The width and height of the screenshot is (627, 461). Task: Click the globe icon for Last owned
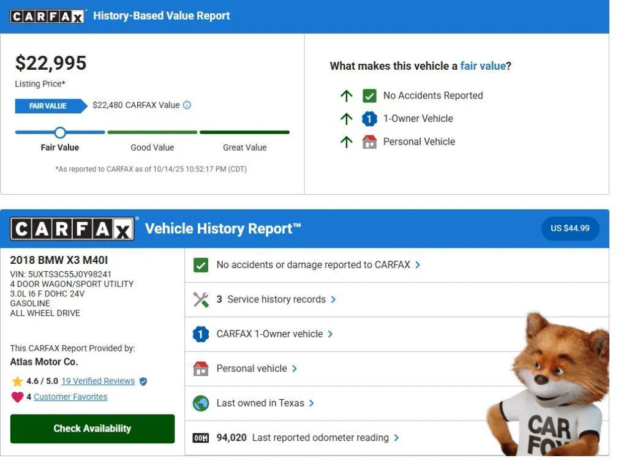pos(201,403)
